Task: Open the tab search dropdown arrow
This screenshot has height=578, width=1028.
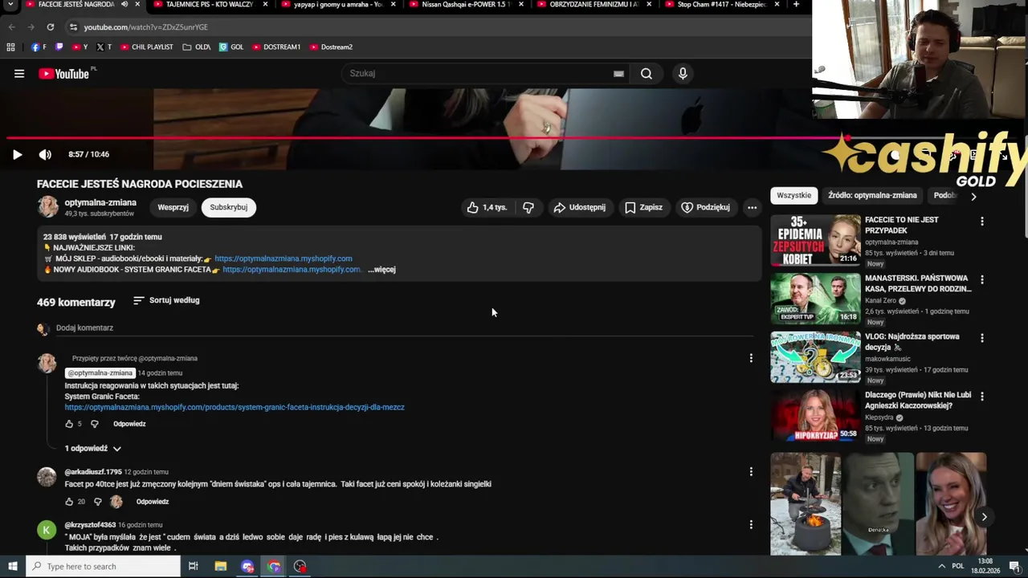Action: pos(10,4)
